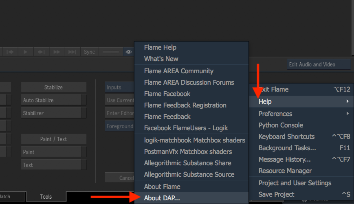The image size is (354, 204).
Task: Open the Foreground dropdown field
Action: click(120, 126)
